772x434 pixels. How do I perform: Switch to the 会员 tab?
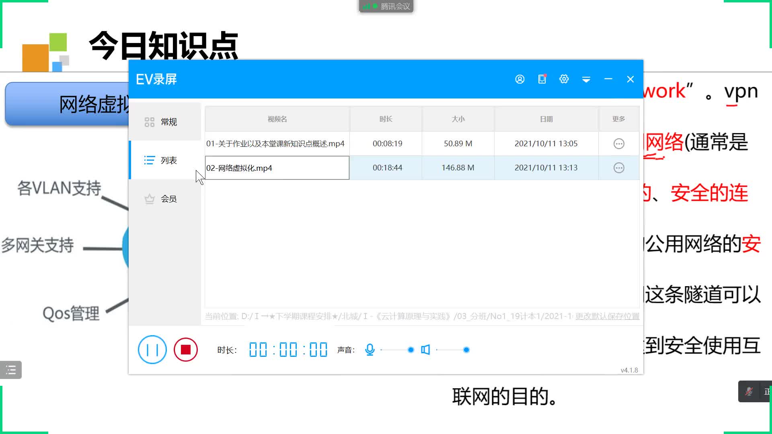(x=165, y=199)
